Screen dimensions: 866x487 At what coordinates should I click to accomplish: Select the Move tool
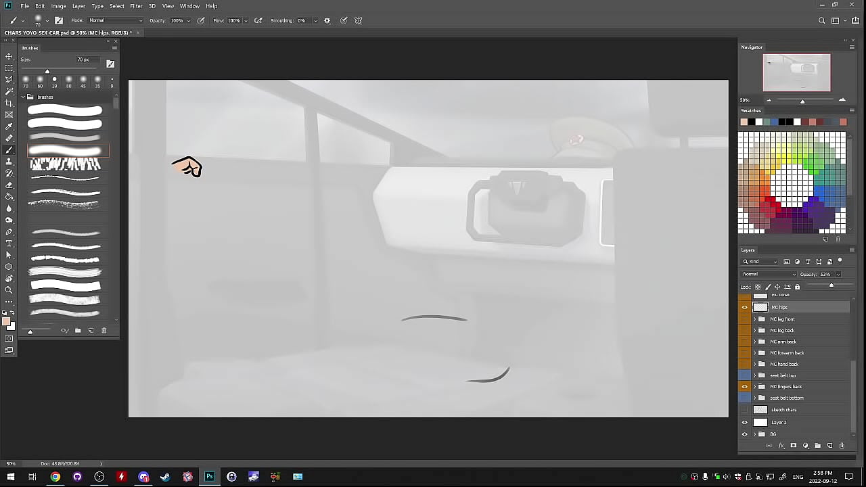click(x=9, y=56)
